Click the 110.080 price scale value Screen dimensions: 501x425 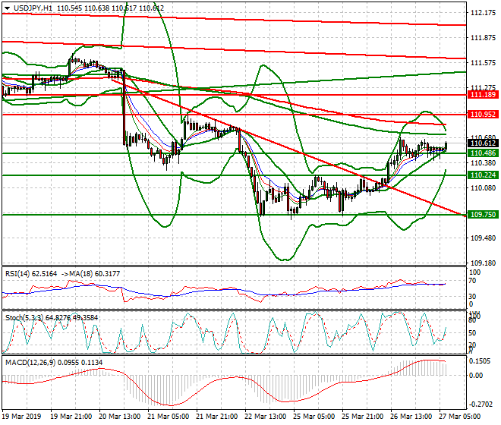pyautogui.click(x=483, y=188)
